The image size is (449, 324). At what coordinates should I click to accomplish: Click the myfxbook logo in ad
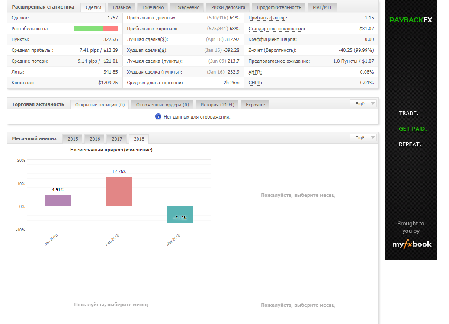(x=412, y=244)
